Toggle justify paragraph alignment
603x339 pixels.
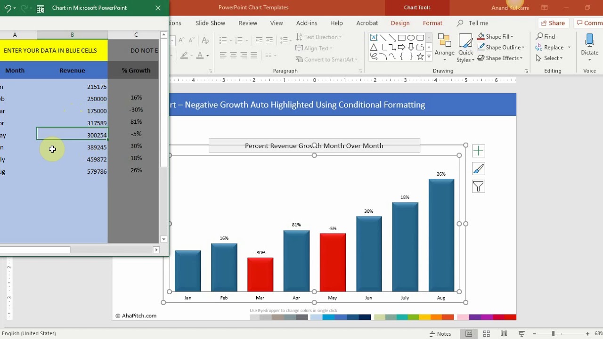pyautogui.click(x=254, y=55)
